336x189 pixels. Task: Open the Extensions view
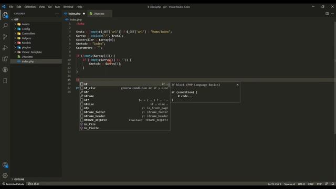5,59
